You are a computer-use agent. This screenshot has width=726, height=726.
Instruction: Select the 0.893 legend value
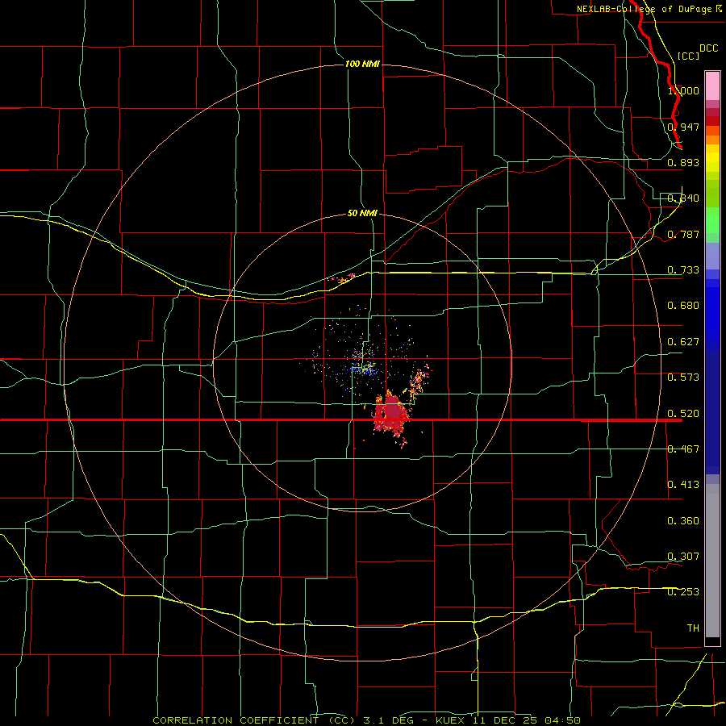point(683,162)
